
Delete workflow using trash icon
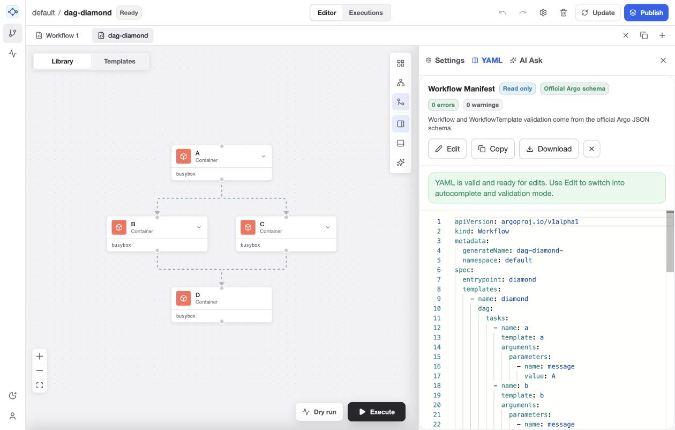563,12
